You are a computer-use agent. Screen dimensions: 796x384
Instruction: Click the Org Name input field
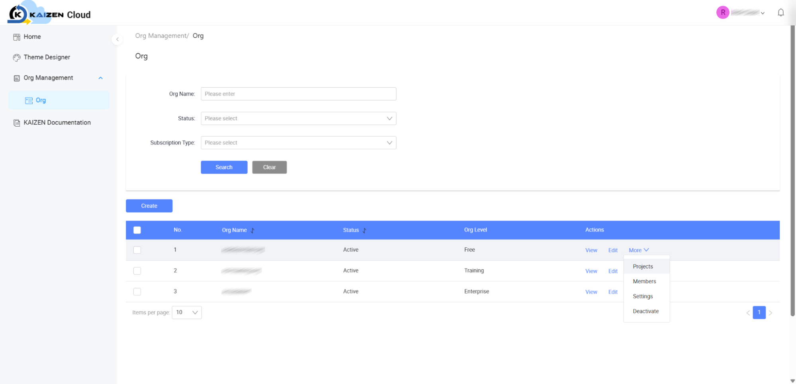pyautogui.click(x=298, y=94)
